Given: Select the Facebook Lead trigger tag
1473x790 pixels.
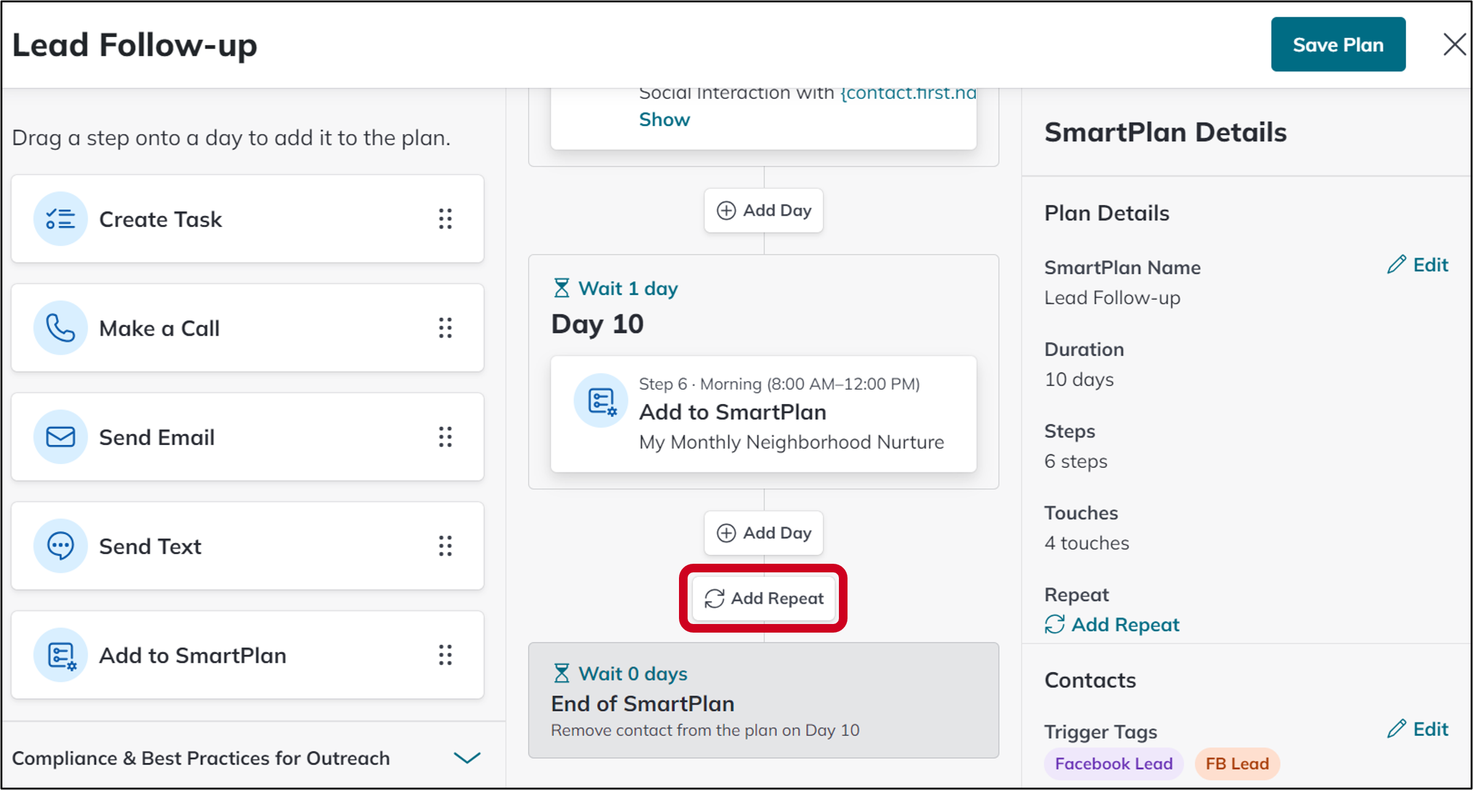Looking at the screenshot, I should click(1113, 764).
